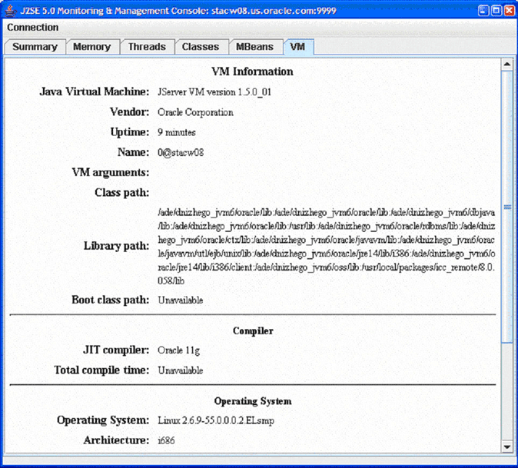Open the Connection menu
The image size is (518, 468).
point(32,28)
